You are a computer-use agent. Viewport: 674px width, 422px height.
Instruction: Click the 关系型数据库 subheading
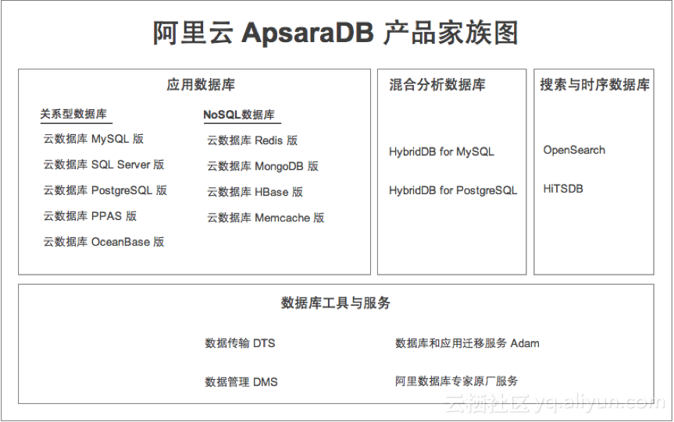tap(73, 114)
